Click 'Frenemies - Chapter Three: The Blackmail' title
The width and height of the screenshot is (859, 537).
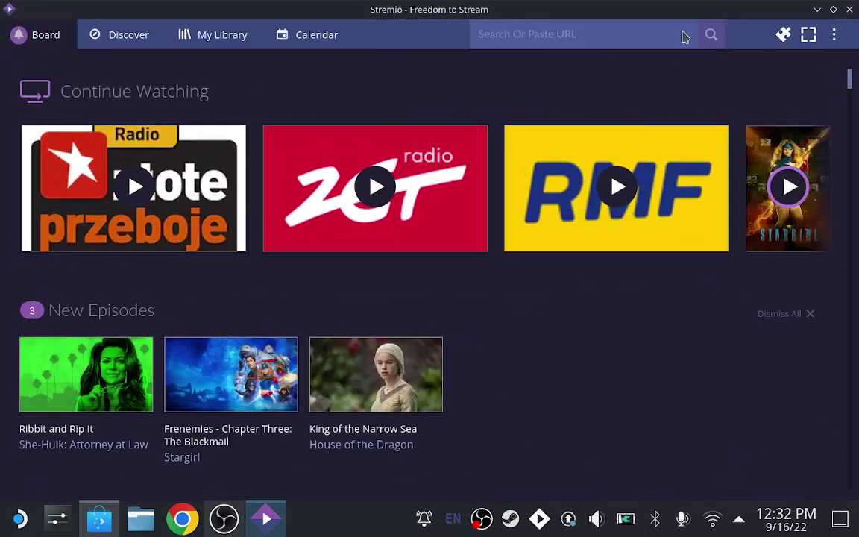228,435
